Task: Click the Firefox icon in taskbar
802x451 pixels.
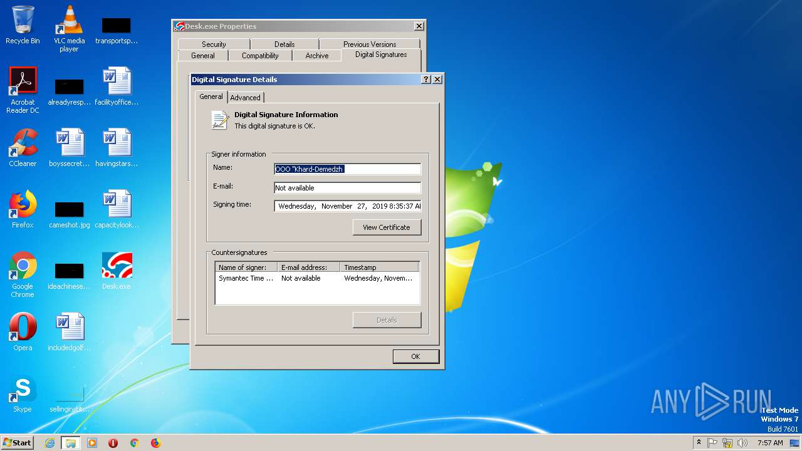Action: (x=155, y=443)
